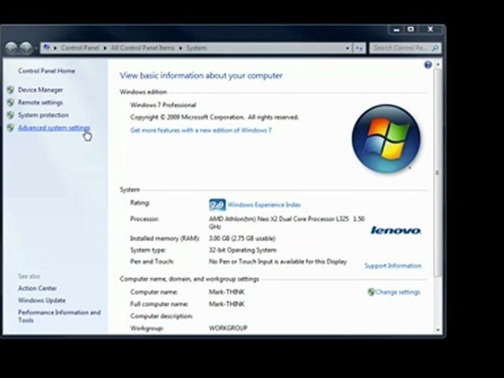Open Performance Information and Tools
The width and height of the screenshot is (504, 378).
pos(59,316)
